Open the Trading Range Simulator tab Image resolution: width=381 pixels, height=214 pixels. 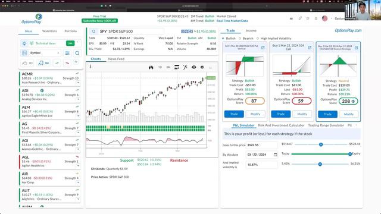pyautogui.click(x=326, y=125)
